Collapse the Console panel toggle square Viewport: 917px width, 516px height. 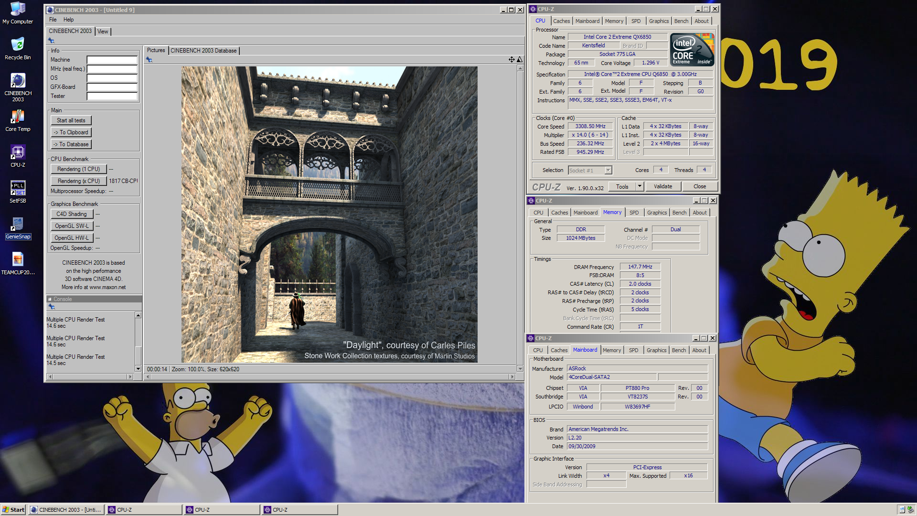pyautogui.click(x=50, y=299)
